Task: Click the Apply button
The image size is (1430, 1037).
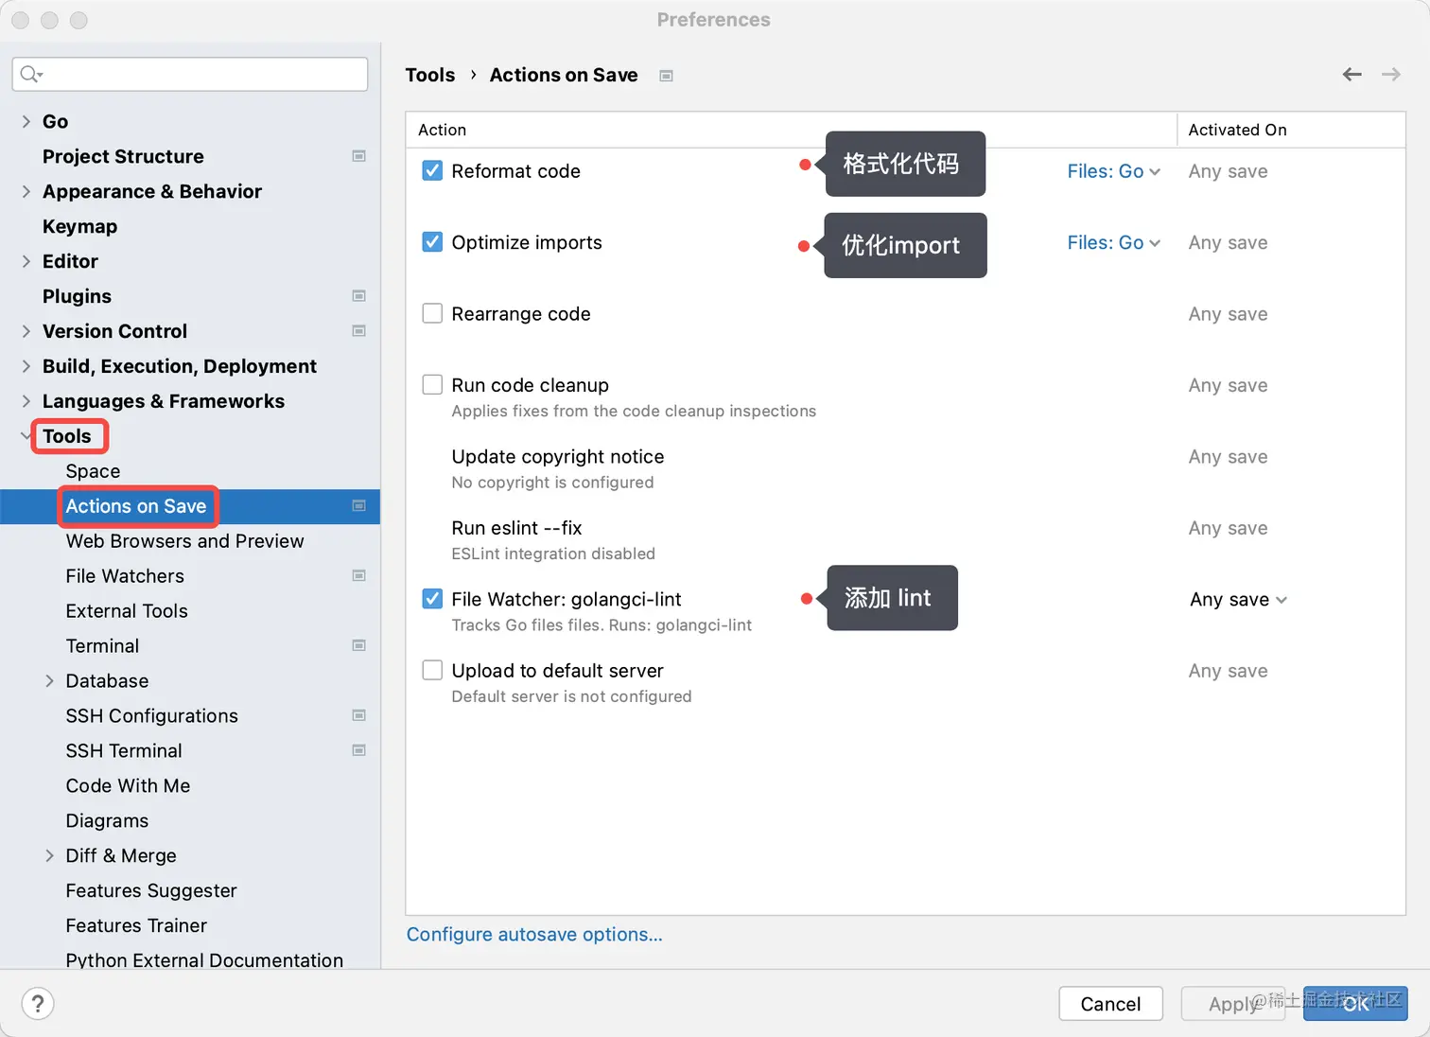Action: pyautogui.click(x=1233, y=1004)
